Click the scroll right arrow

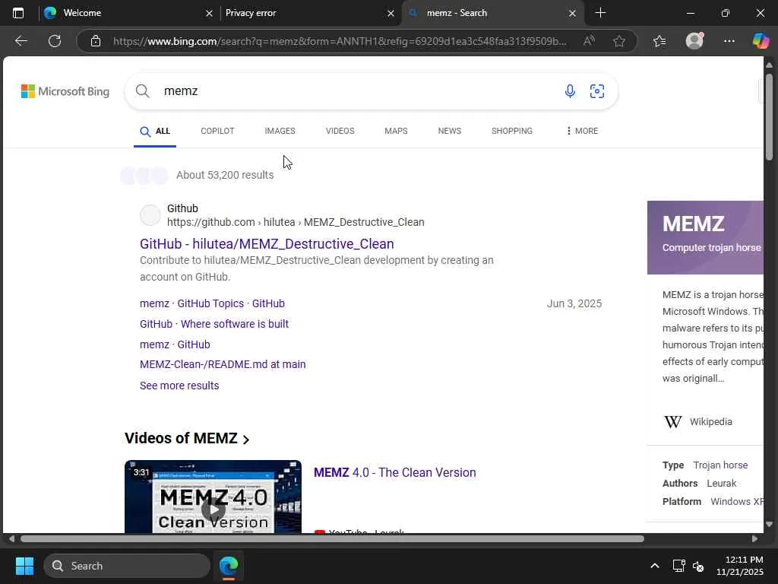pyautogui.click(x=754, y=539)
